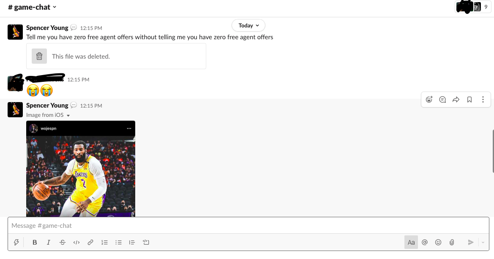Image resolution: width=494 pixels, height=259 pixels.
Task: Click into the Message #game-chat field
Action: [248, 226]
